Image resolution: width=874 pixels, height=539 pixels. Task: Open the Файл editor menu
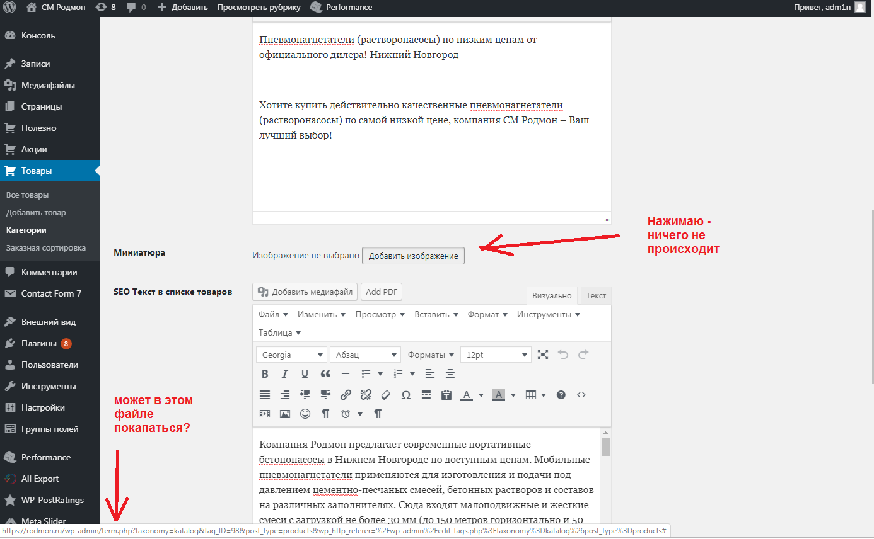273,314
